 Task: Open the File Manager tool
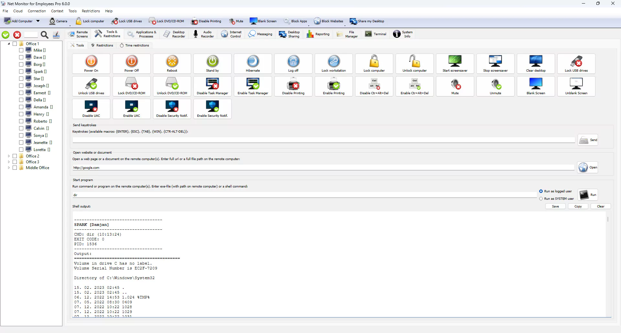[347, 34]
